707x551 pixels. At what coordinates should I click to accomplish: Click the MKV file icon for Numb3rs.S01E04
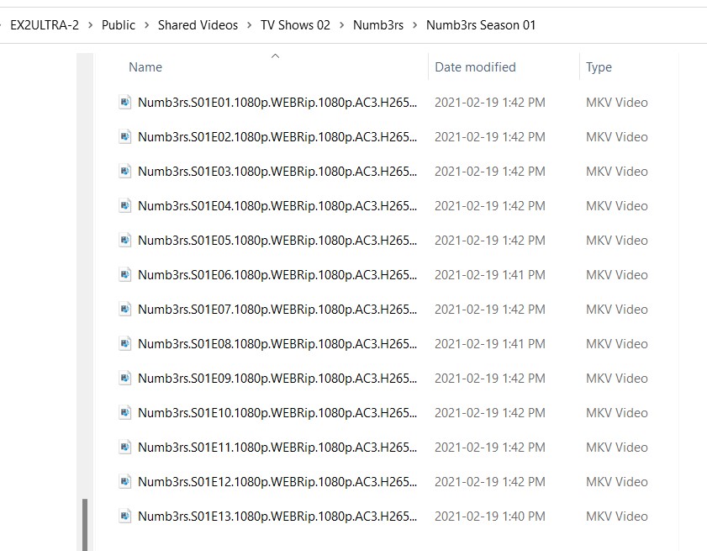click(125, 206)
